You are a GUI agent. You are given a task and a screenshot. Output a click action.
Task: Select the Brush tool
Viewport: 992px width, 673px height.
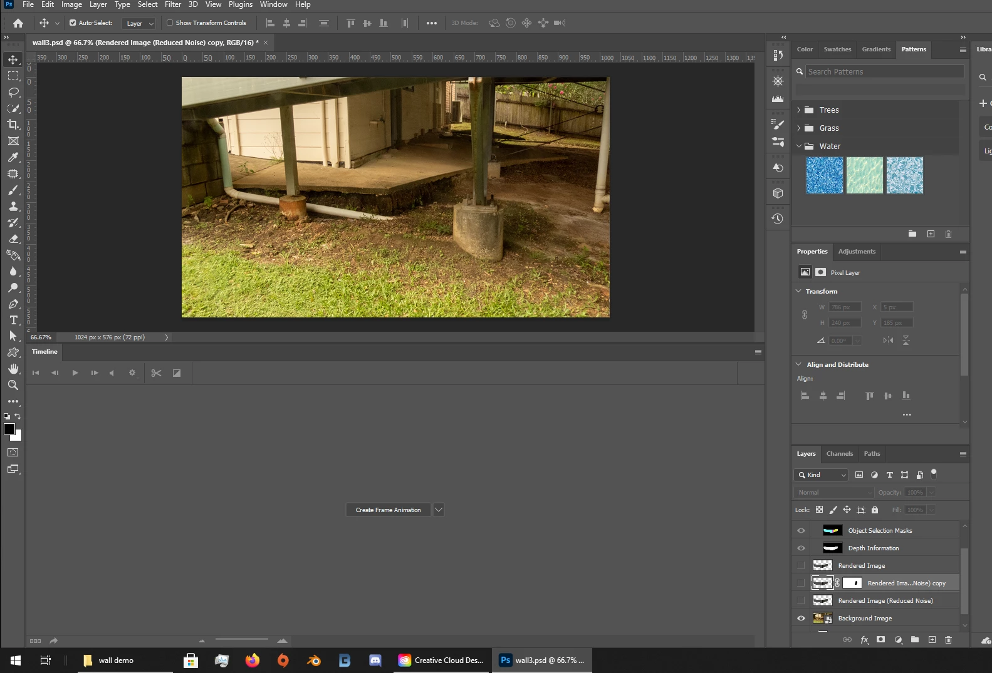[x=13, y=190]
